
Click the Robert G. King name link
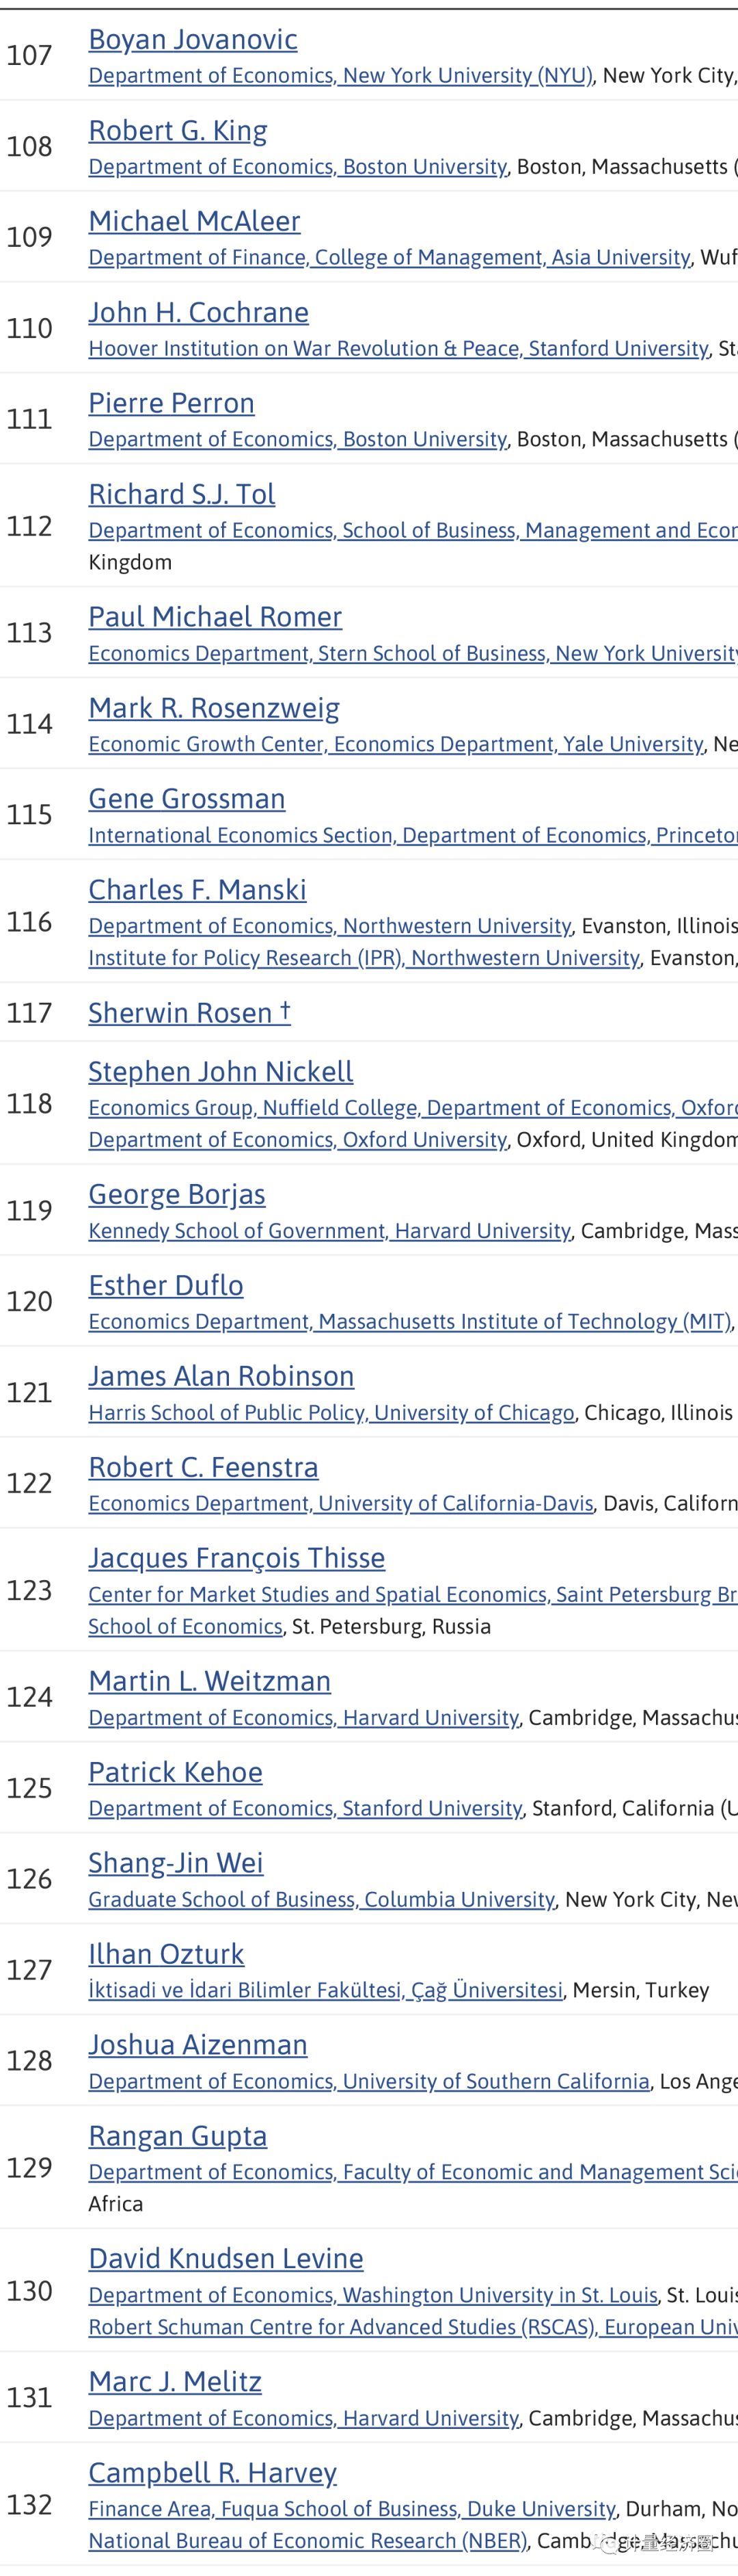tap(178, 130)
